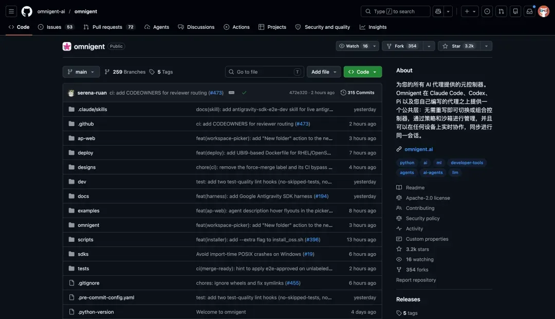Open the Copilot chat icon
The height and width of the screenshot is (319, 555).
[438, 11]
